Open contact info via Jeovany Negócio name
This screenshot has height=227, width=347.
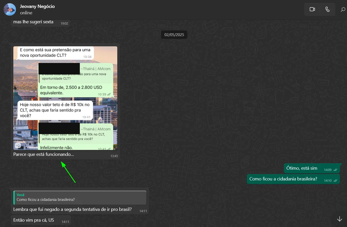37,6
